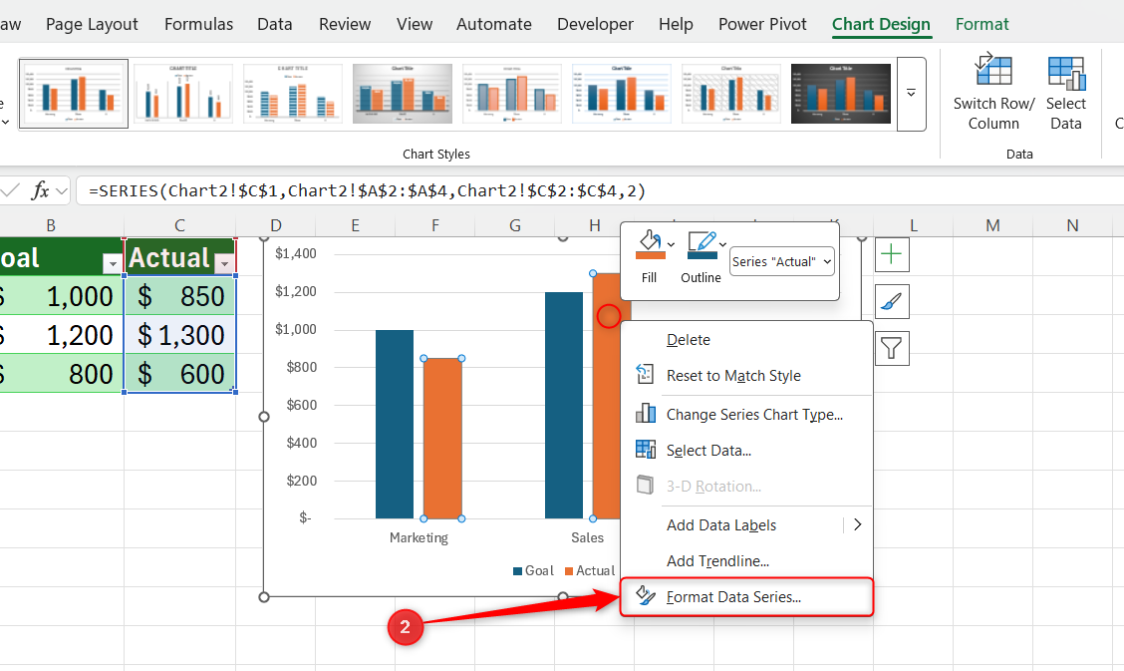
Task: Select column header C
Action: pyautogui.click(x=180, y=225)
